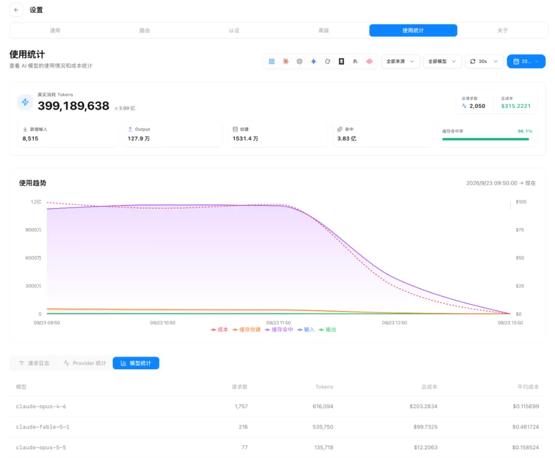
Task: Open the 全部模型 model dropdown
Action: pos(442,62)
